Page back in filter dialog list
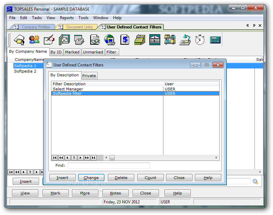 tap(61, 158)
